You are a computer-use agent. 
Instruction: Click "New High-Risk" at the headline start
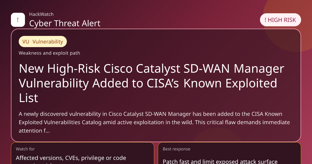coord(60,69)
